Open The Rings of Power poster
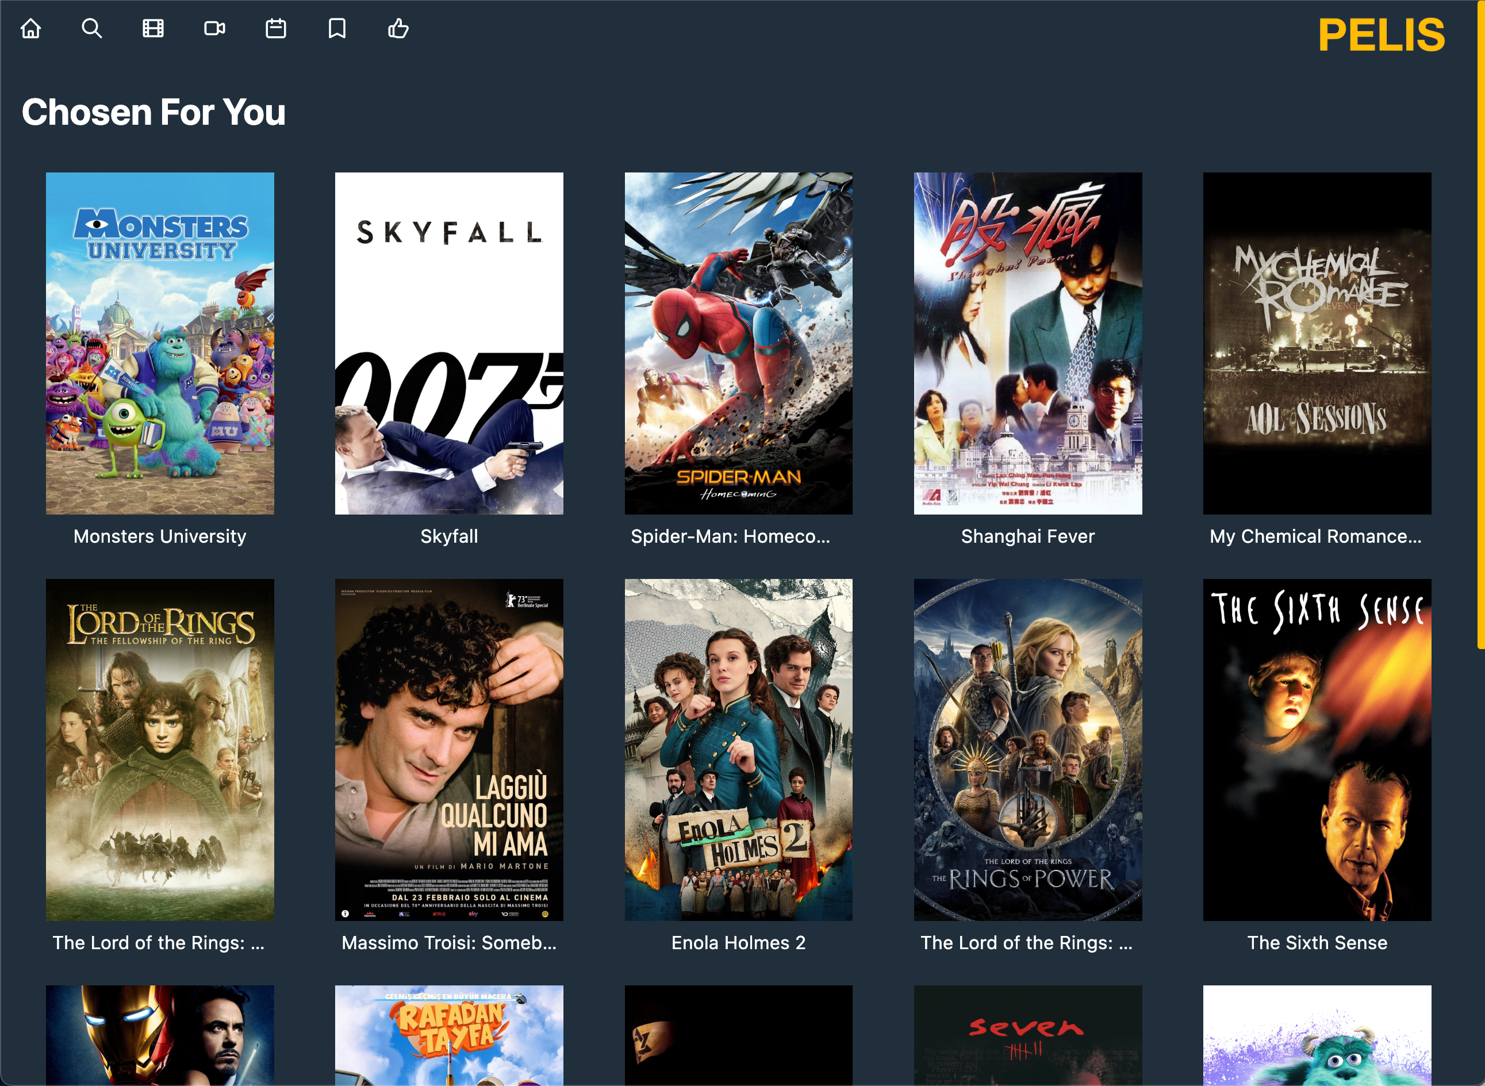 pyautogui.click(x=1028, y=750)
